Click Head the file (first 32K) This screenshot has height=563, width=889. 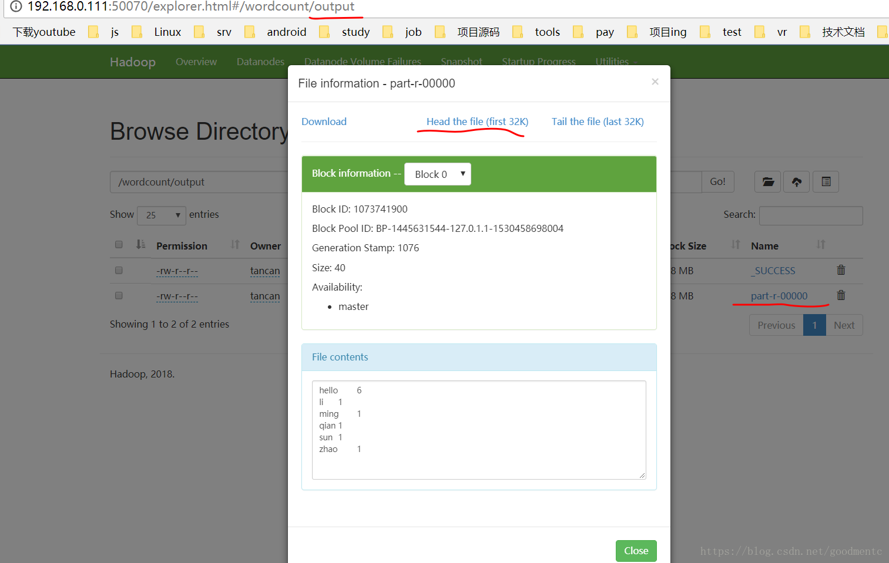click(x=477, y=122)
